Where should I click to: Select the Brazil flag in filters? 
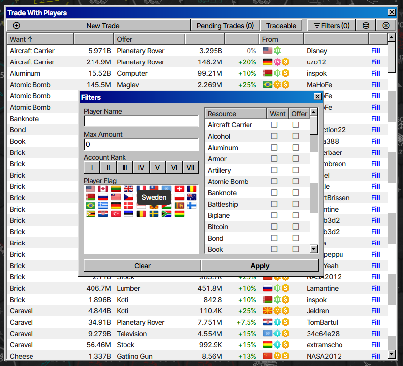click(90, 206)
